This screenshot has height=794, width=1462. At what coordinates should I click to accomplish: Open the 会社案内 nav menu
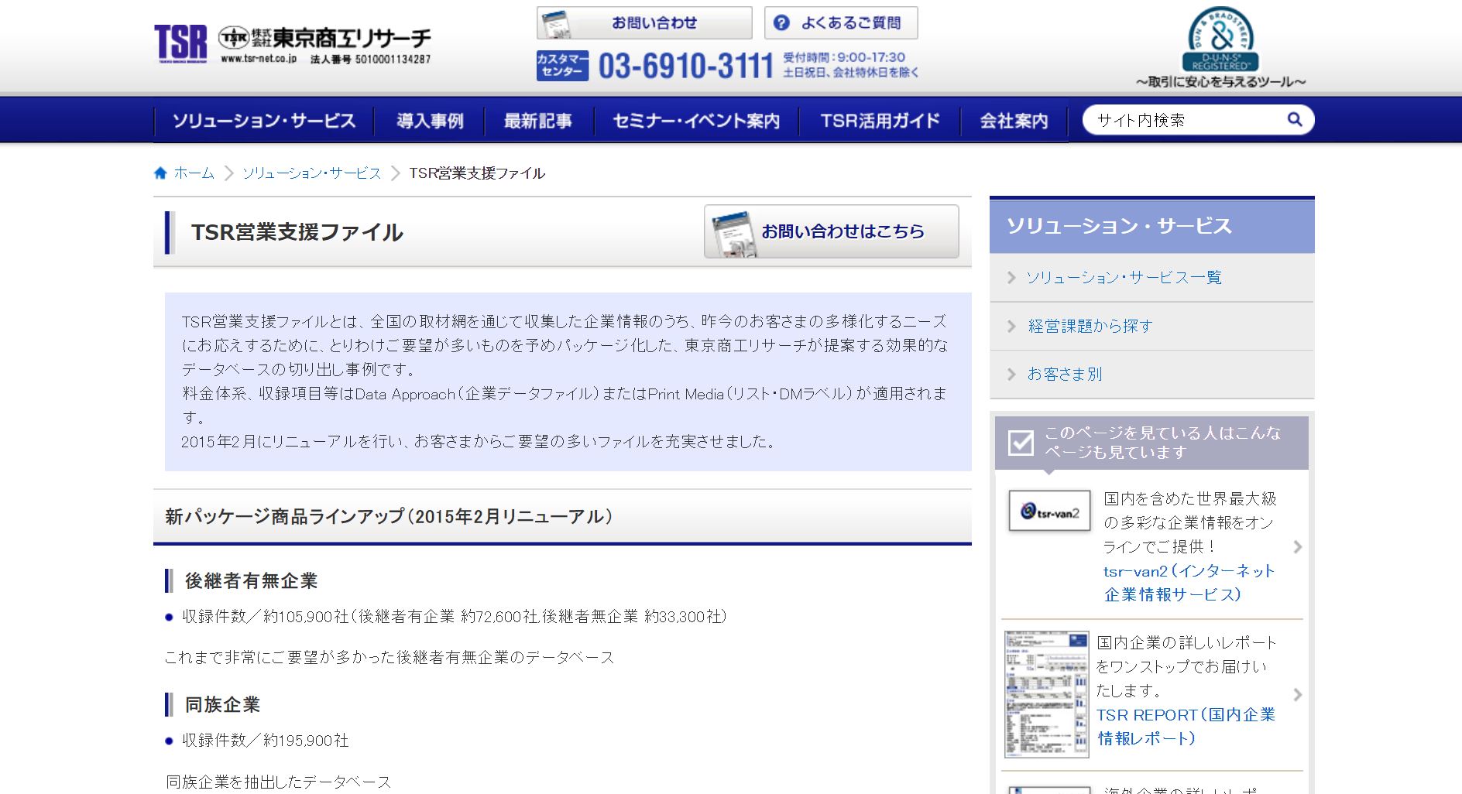(x=1014, y=121)
